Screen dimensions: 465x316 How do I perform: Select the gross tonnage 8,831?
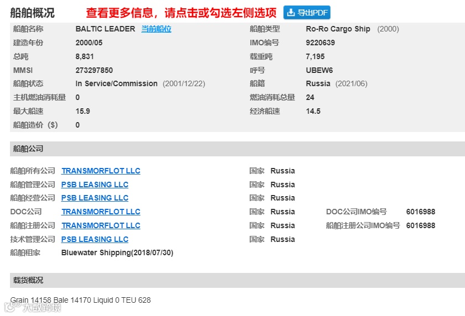pyautogui.click(x=85, y=56)
